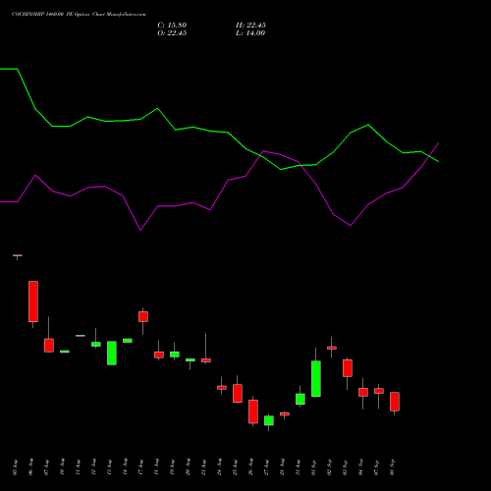Click the 08 Sep date label
This screenshot has width=491, height=491.
point(392,467)
